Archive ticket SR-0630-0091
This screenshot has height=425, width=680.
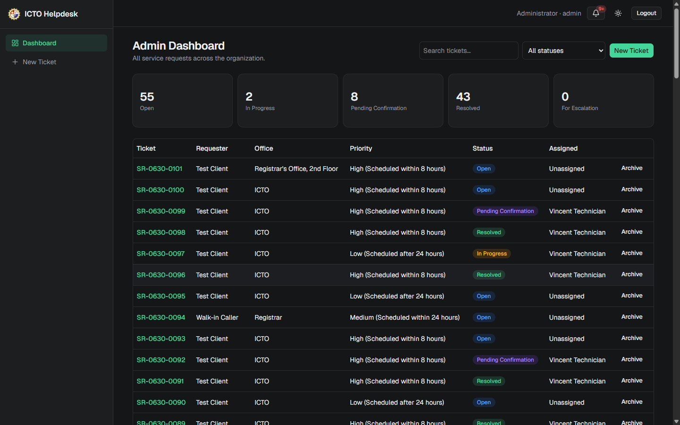pos(632,381)
